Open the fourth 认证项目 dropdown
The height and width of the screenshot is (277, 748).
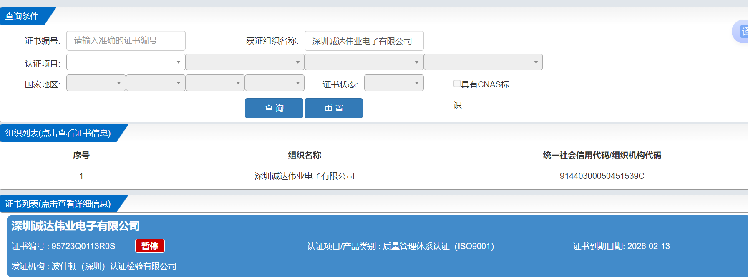point(483,62)
